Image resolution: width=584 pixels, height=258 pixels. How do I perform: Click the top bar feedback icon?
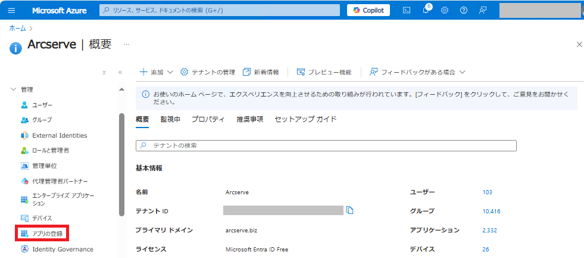click(483, 10)
